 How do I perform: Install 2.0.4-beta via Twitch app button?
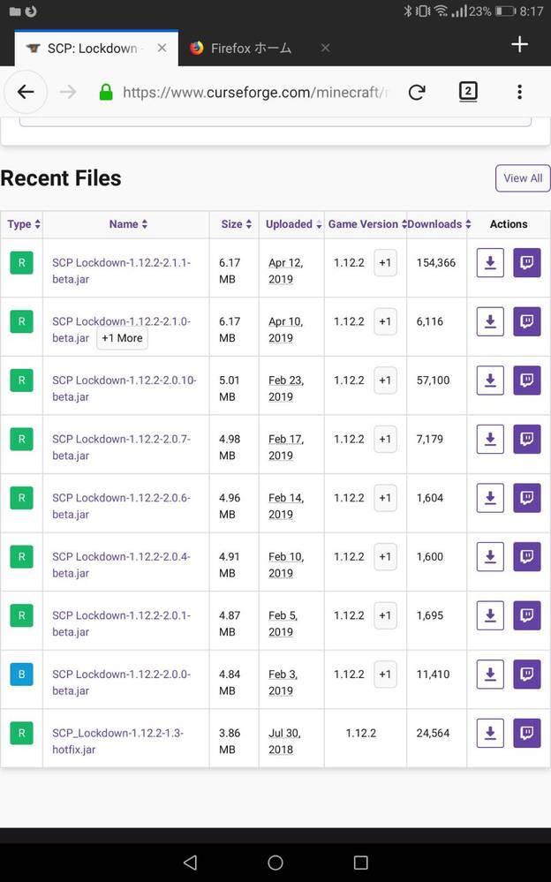coord(527,557)
